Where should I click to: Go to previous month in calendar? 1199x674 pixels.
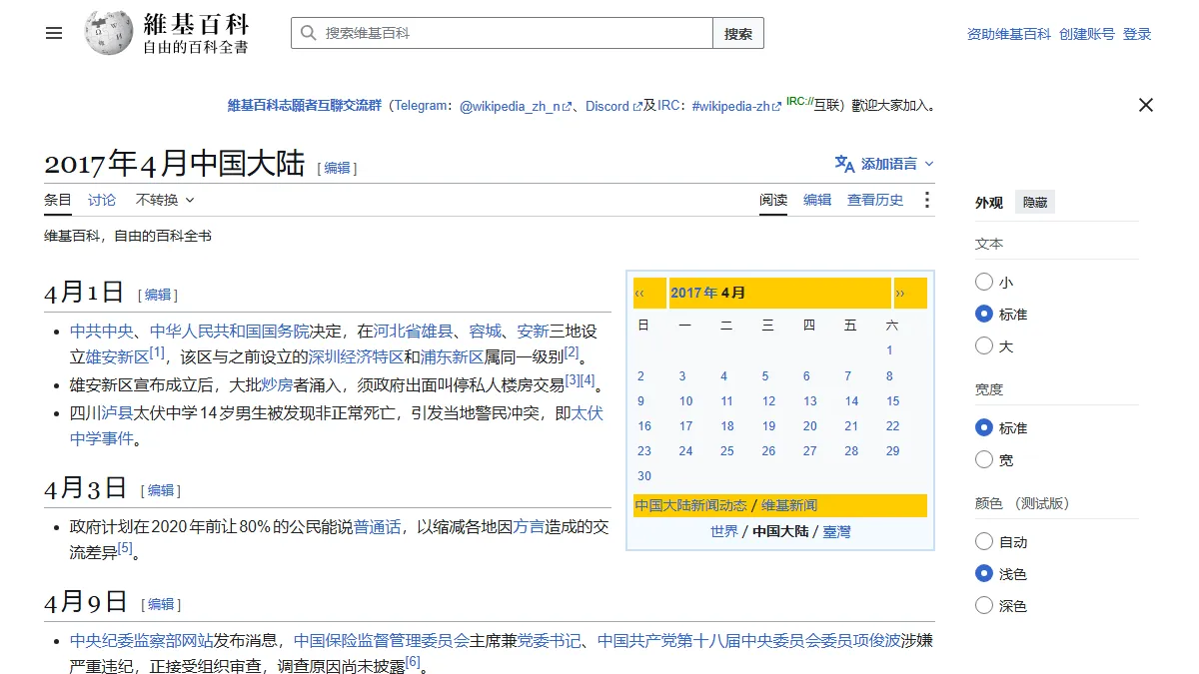coord(640,294)
